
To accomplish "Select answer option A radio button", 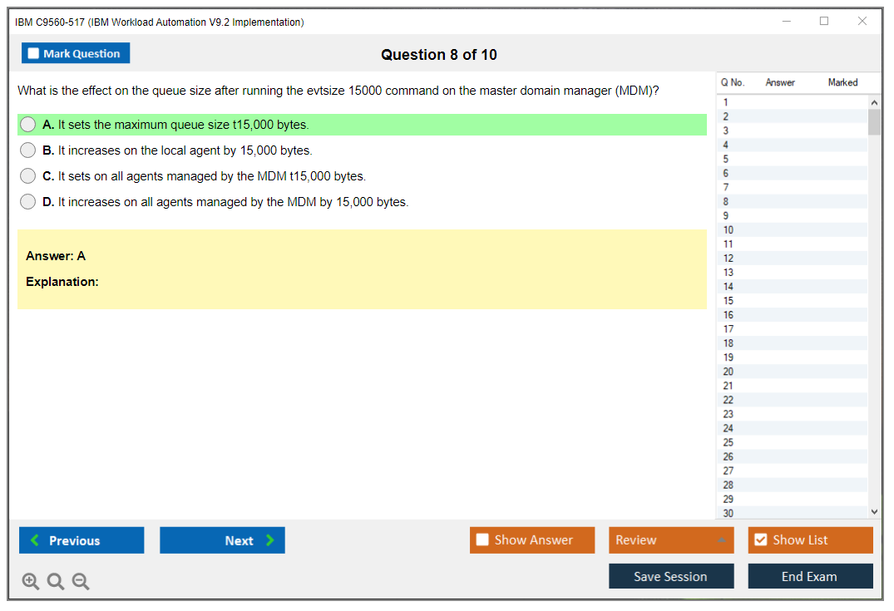I will [x=28, y=125].
